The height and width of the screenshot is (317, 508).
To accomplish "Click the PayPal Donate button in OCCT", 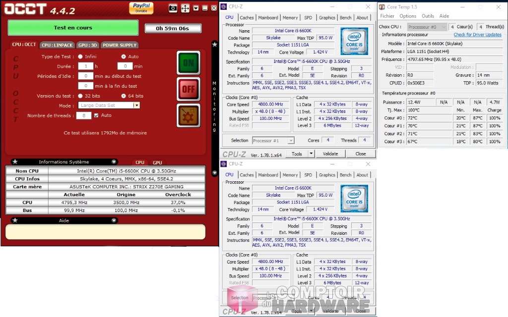I will pyautogui.click(x=141, y=8).
